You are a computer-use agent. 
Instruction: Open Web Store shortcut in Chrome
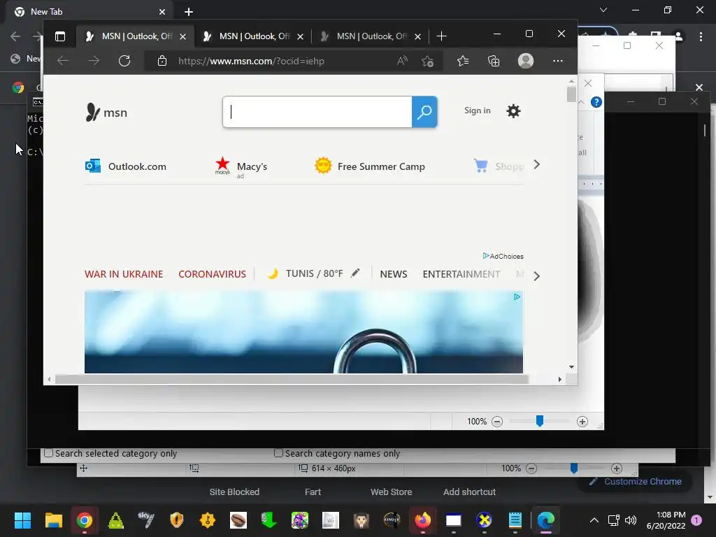pos(392,492)
